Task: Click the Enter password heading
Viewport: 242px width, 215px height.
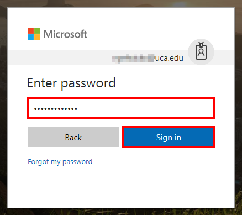Action: click(x=71, y=83)
